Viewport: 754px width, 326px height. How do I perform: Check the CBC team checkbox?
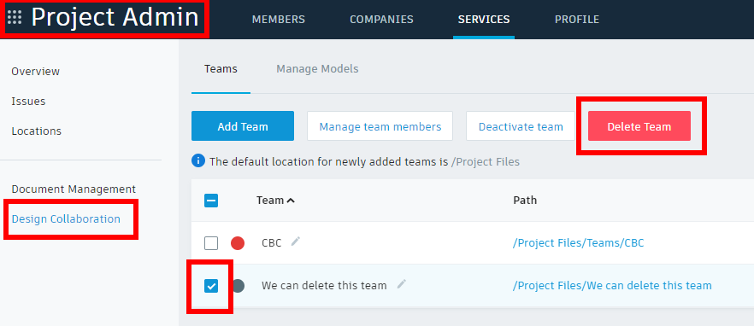(x=211, y=243)
